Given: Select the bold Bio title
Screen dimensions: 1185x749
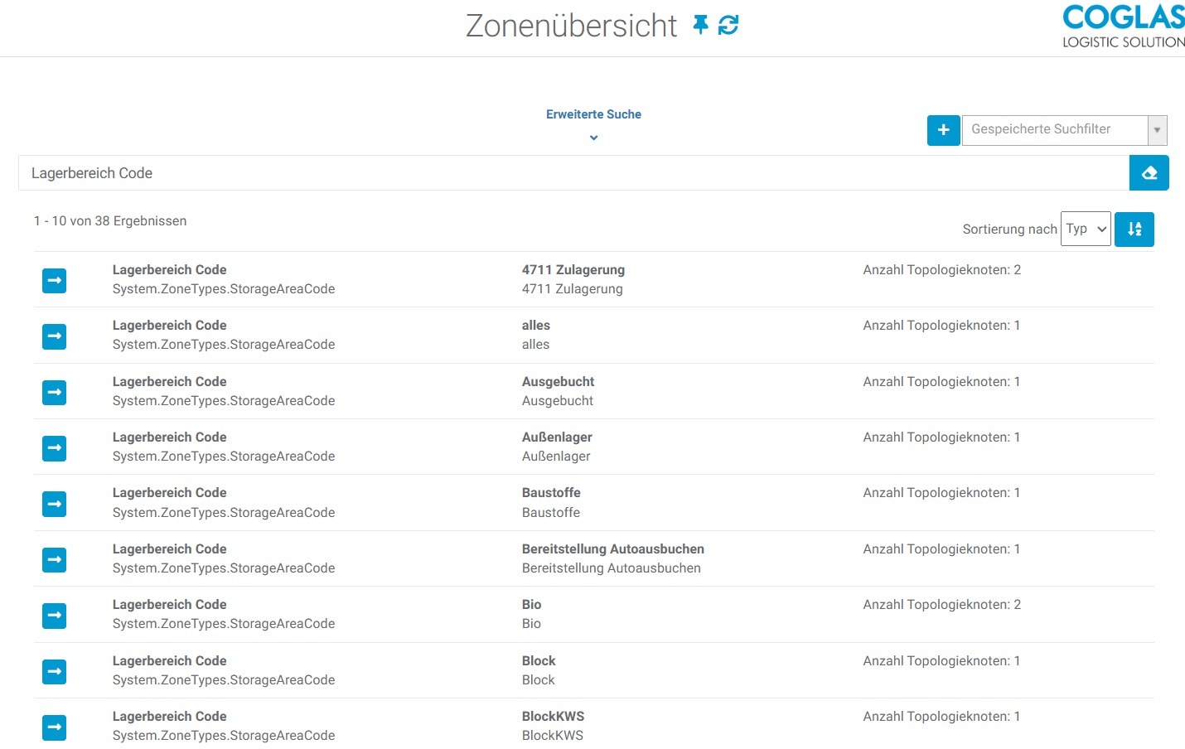Looking at the screenshot, I should [532, 605].
